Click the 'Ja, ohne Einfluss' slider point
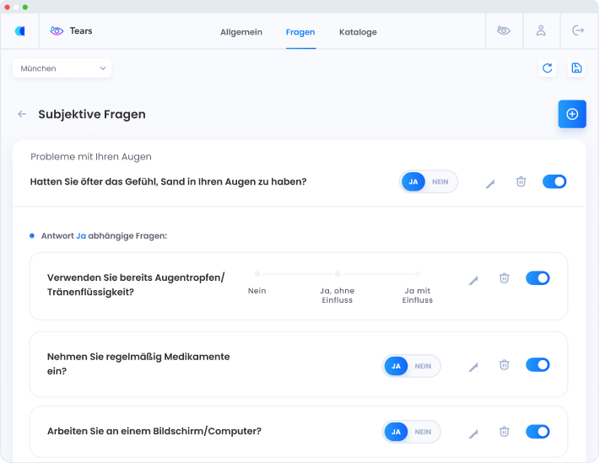This screenshot has width=600, height=463. point(337,274)
